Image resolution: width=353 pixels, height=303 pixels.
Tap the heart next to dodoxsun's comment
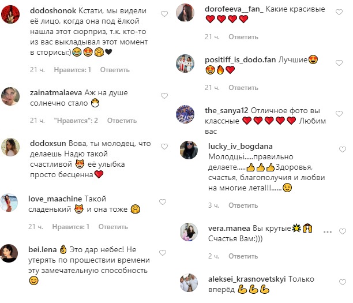(x=164, y=147)
